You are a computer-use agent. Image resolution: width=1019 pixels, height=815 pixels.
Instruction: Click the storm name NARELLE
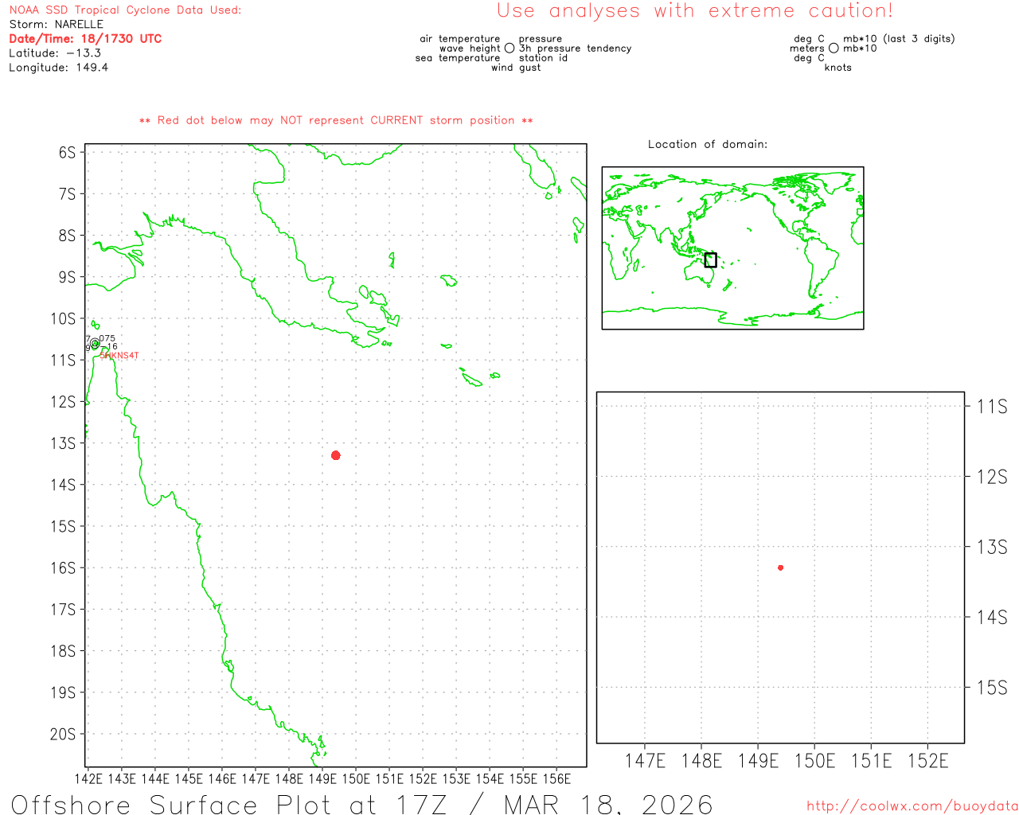click(79, 25)
